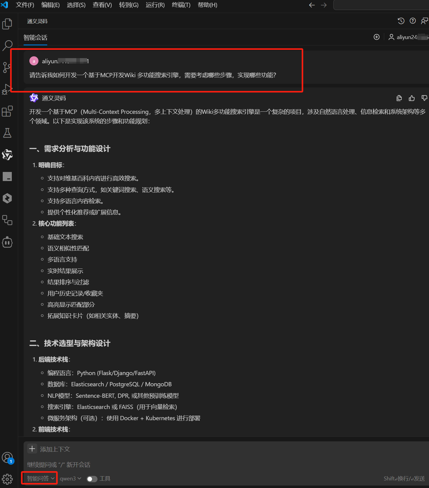
Task: Toggle the 工具 tools switch
Action: click(x=92, y=479)
